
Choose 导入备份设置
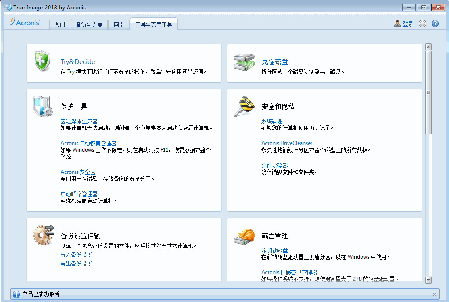(x=76, y=255)
